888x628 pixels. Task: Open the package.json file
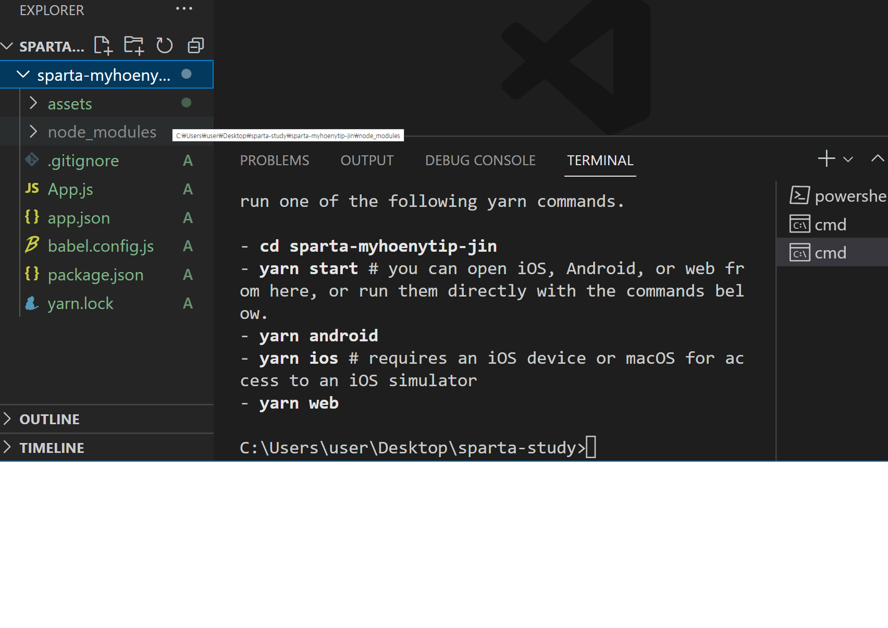(107, 275)
